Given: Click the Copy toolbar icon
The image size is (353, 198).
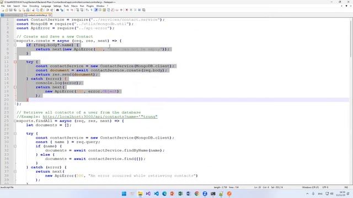Looking at the screenshot, I should [38, 10].
